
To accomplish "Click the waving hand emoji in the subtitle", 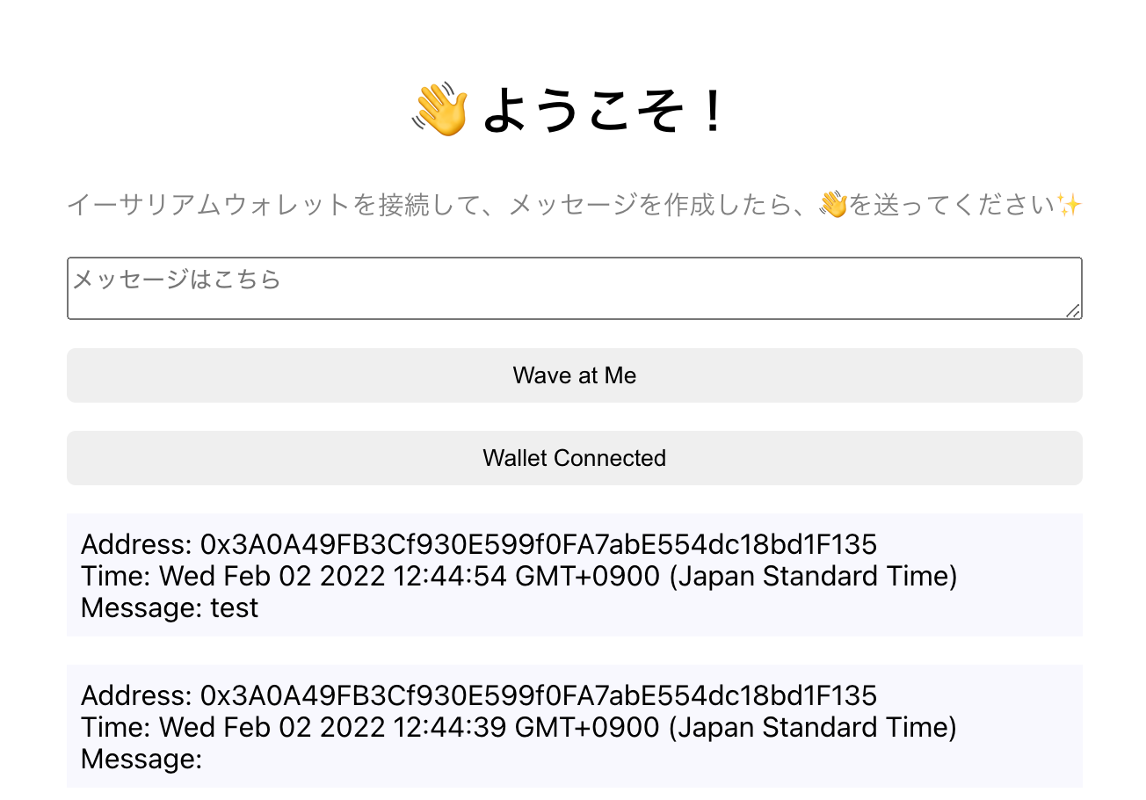I will click(x=832, y=206).
